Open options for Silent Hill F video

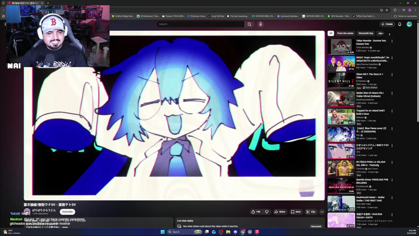pyautogui.click(x=392, y=74)
